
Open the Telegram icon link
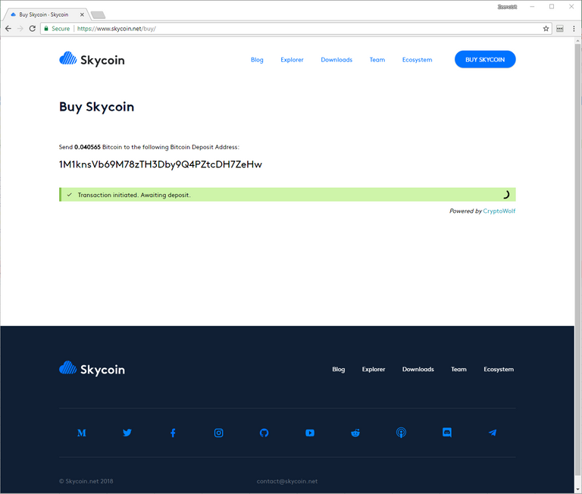[x=493, y=433]
